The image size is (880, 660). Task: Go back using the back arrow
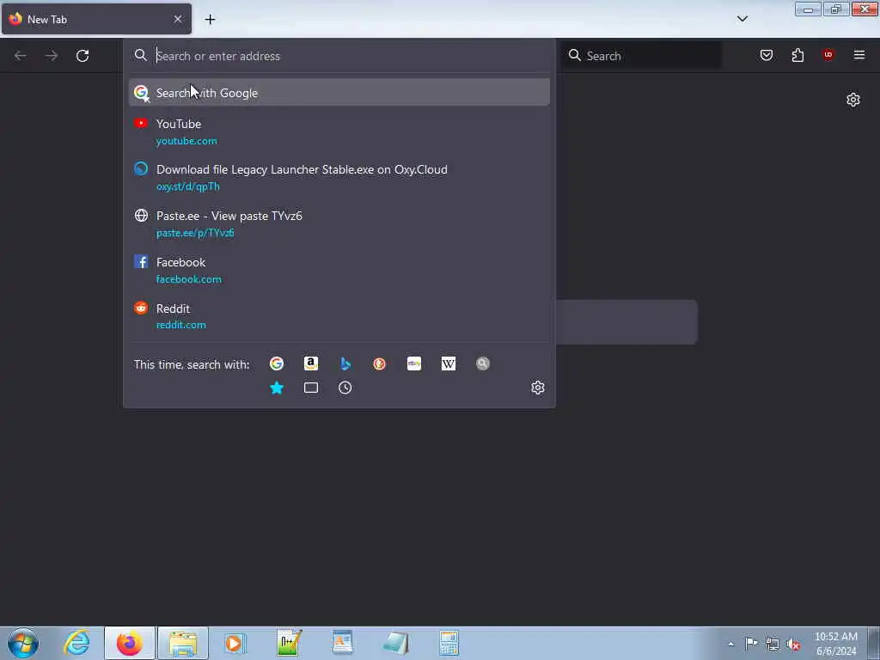21,56
